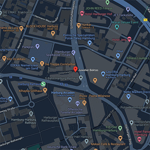Screen dimensions: 150x150
Task: Click the green S-Bahn Harburg Rathaus logo
Action: pyautogui.click(x=43, y=84)
